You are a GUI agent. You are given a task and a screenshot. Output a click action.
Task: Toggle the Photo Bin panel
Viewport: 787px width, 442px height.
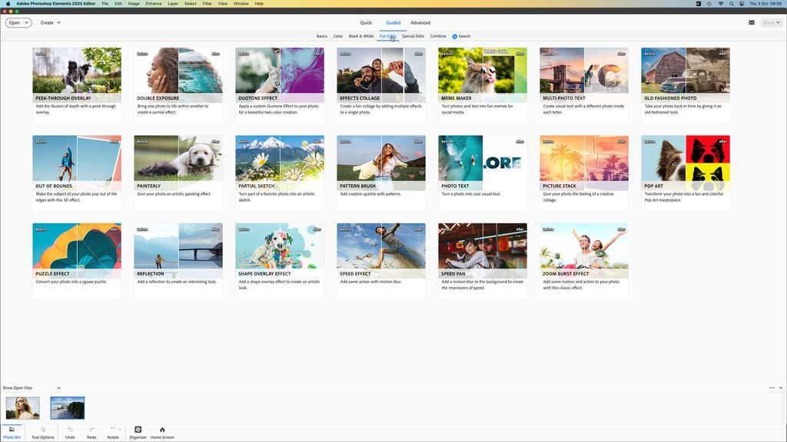tap(11, 432)
